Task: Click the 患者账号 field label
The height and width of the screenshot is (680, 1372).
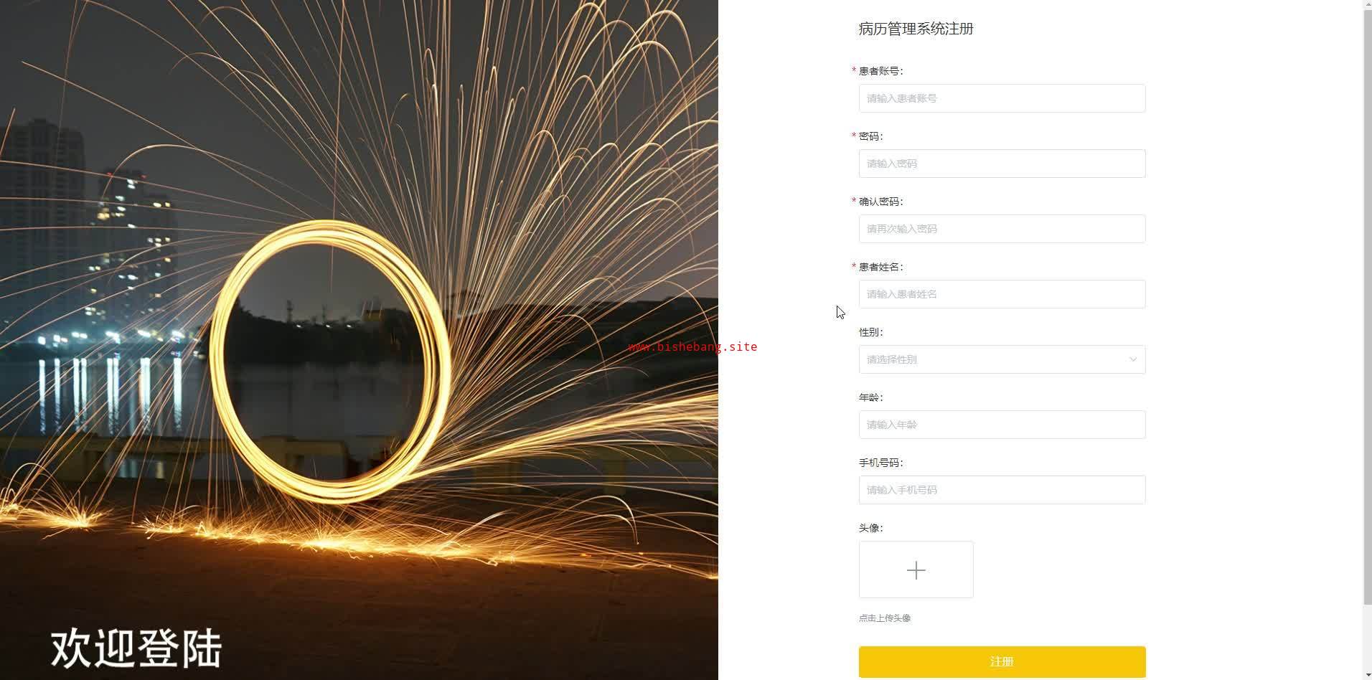Action: tap(880, 71)
